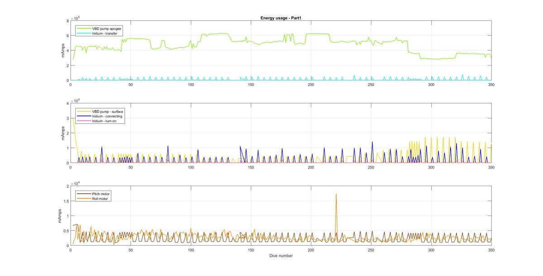Click the y-axis tick '3' on the middle plot

67,118
